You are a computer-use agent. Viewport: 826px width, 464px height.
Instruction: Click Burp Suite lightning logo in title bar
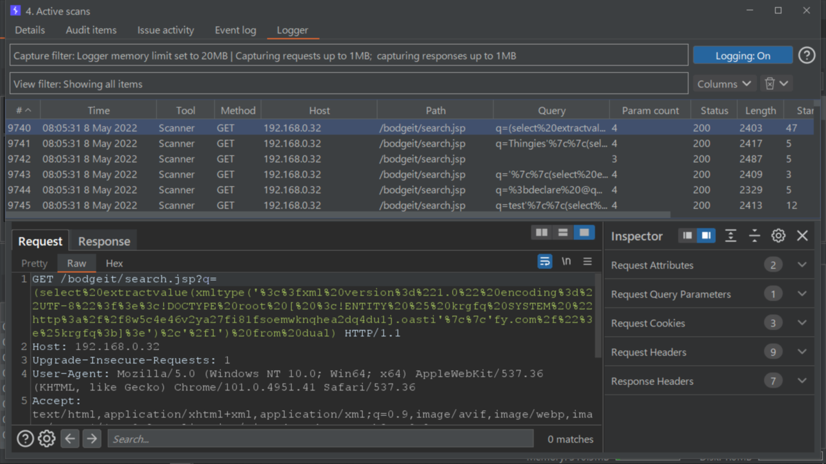point(14,10)
